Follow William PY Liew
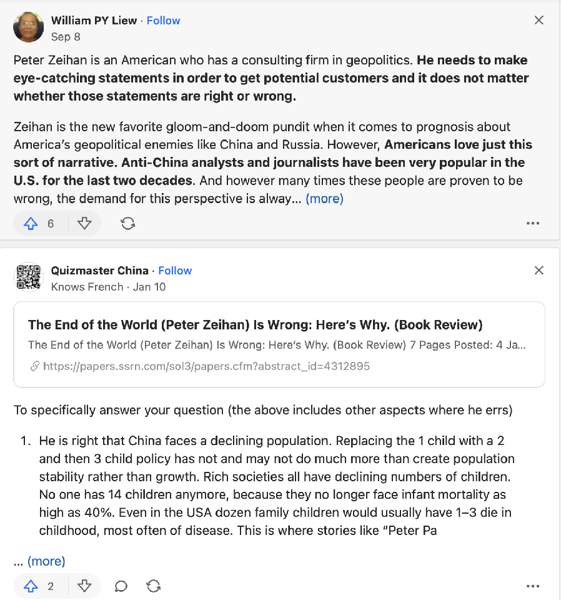Screen dimensions: 561x600 (x=164, y=21)
